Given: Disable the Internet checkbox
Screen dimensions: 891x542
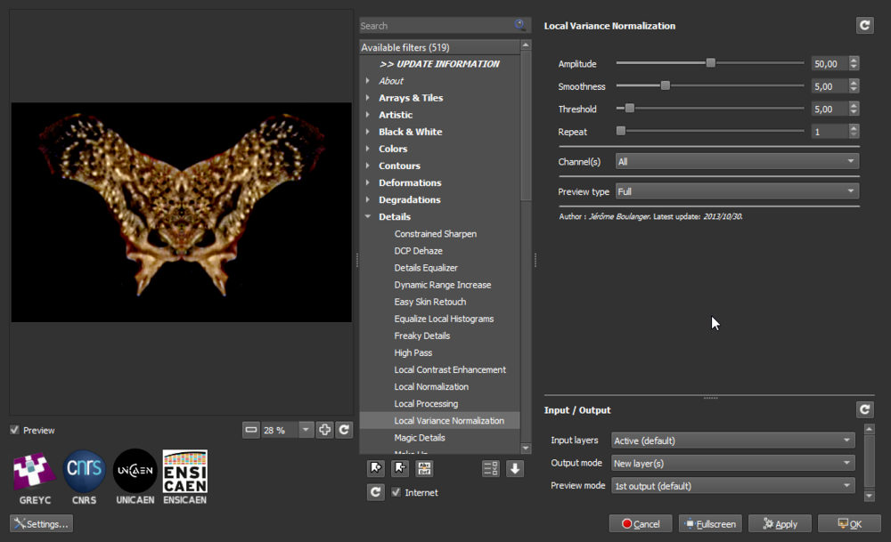Looking at the screenshot, I should coord(396,492).
